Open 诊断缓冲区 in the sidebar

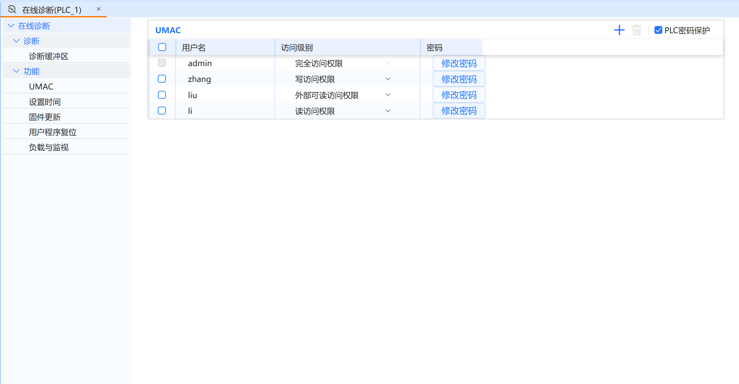tap(49, 56)
